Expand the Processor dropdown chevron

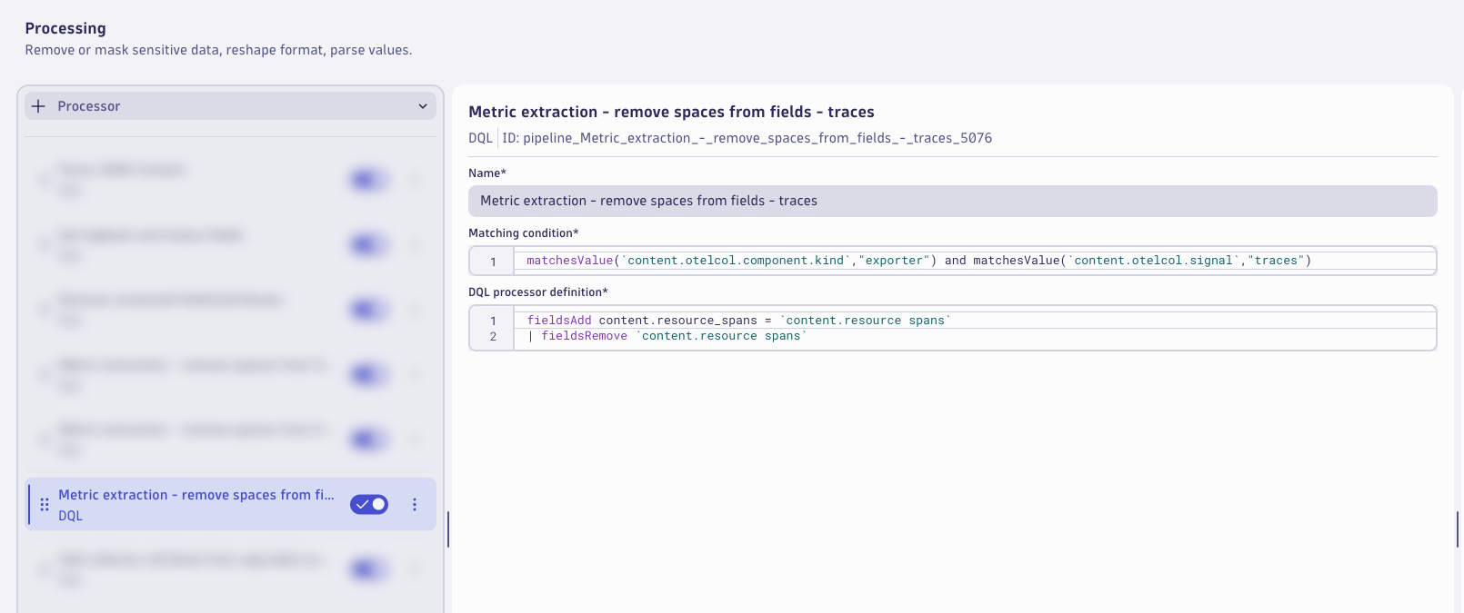click(x=423, y=106)
